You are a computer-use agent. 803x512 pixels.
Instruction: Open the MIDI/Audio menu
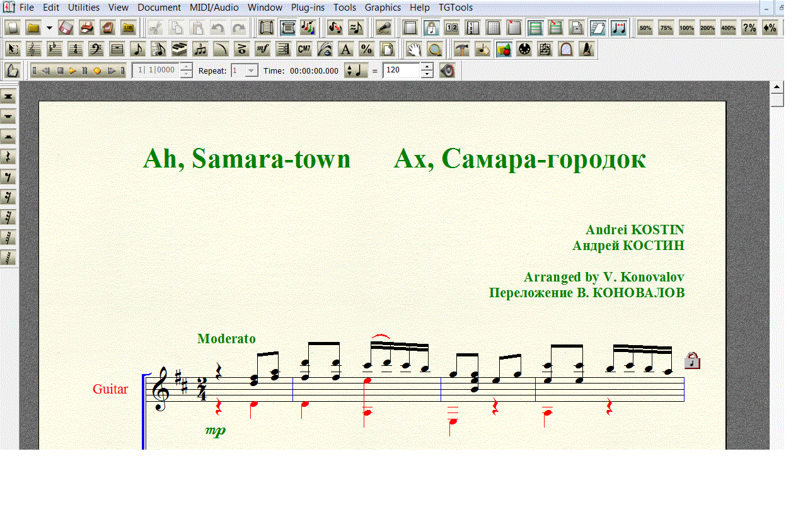pyautogui.click(x=214, y=8)
